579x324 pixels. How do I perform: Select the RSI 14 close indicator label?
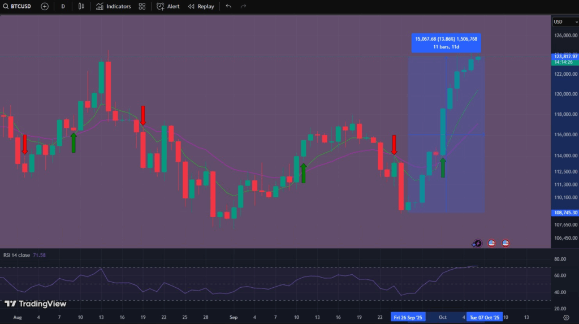17,255
